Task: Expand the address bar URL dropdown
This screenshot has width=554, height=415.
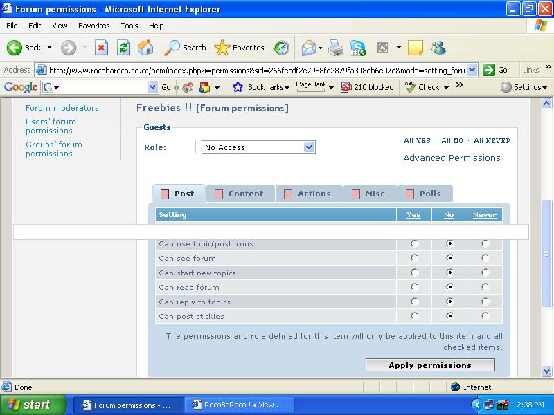Action: pyautogui.click(x=472, y=70)
